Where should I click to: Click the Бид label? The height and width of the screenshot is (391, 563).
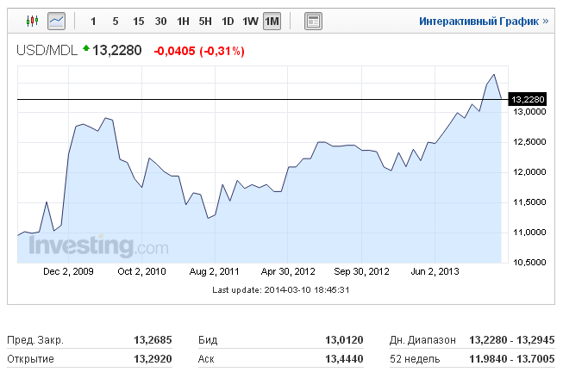[x=208, y=340]
